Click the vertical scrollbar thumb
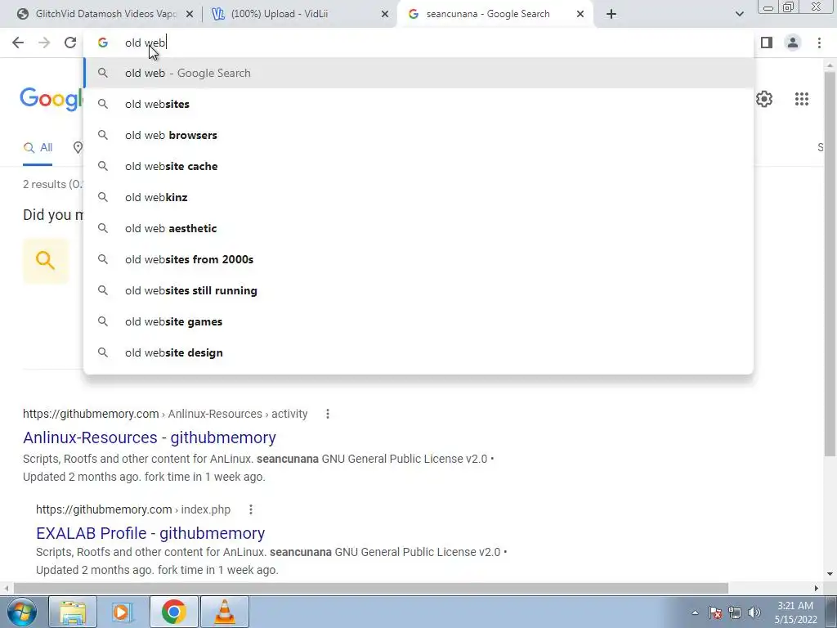This screenshot has width=837, height=628. 829,264
